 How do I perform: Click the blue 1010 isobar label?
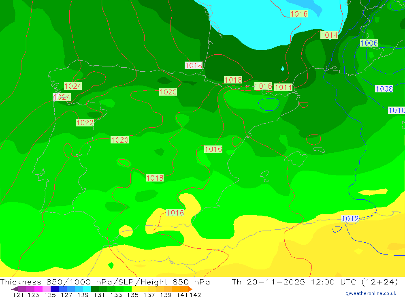click(397, 110)
